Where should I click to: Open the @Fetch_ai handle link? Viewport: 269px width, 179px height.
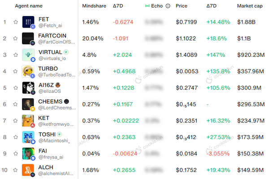(50, 25)
